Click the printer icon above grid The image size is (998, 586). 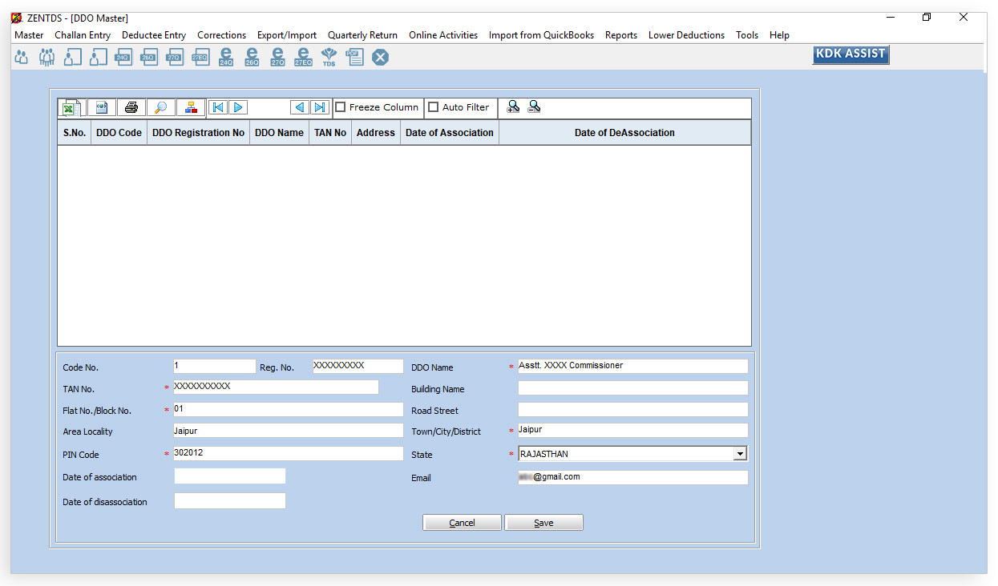coord(131,107)
